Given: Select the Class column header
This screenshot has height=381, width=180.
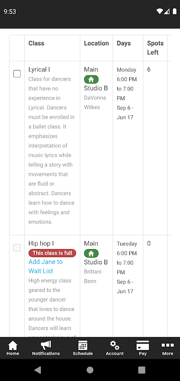Looking at the screenshot, I should pyautogui.click(x=37, y=43).
